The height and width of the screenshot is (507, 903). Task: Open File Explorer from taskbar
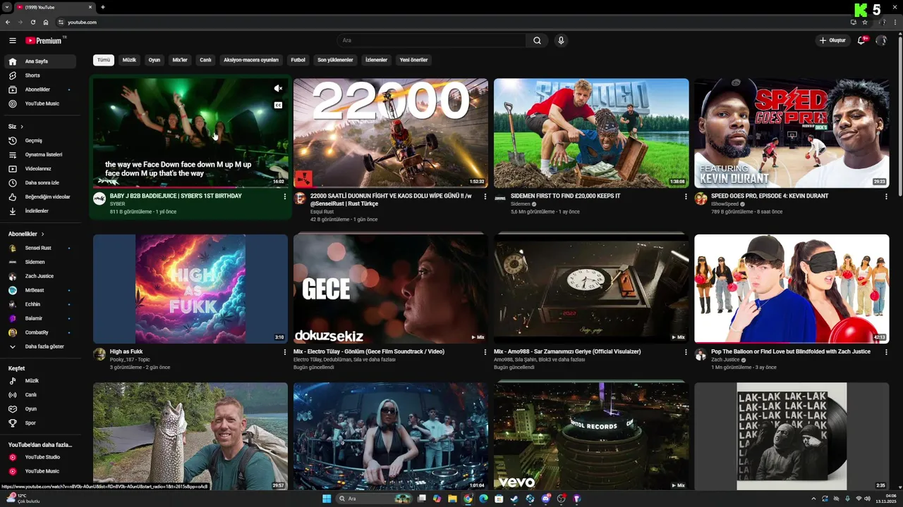pos(452,499)
